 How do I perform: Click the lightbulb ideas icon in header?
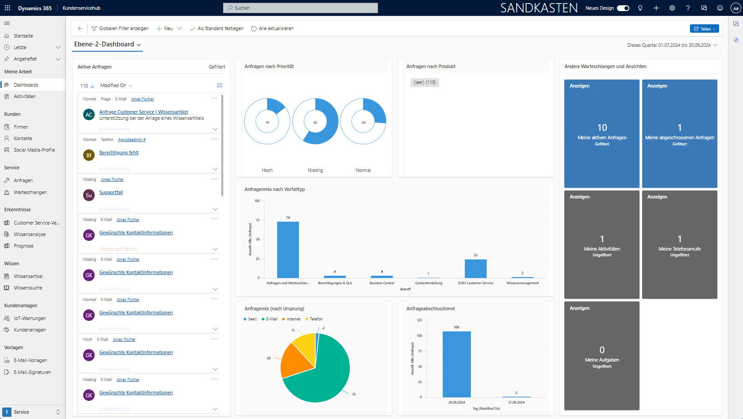pos(640,8)
